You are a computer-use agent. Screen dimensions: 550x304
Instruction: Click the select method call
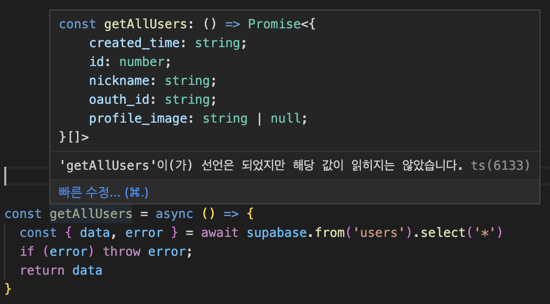point(443,233)
